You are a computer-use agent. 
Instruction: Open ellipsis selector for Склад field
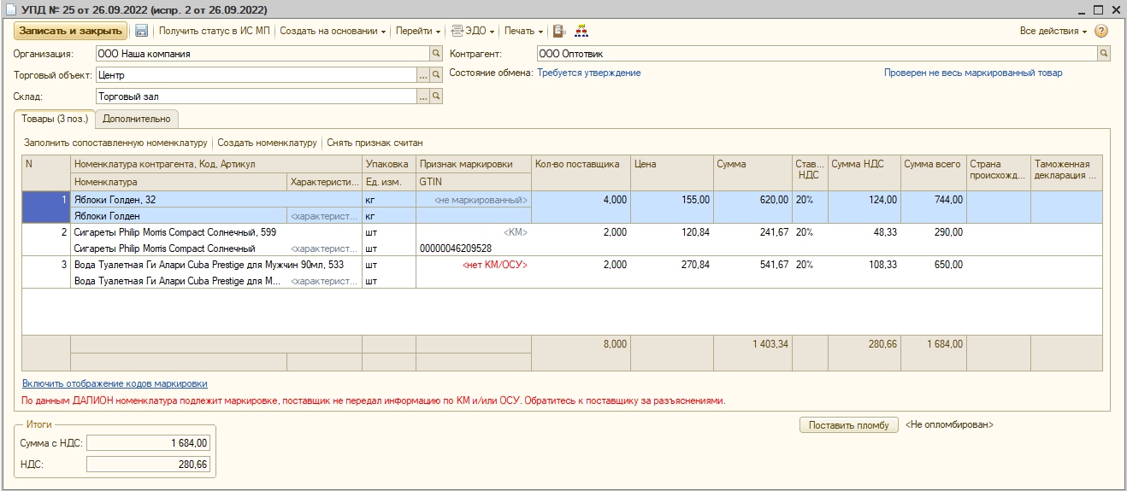[422, 97]
